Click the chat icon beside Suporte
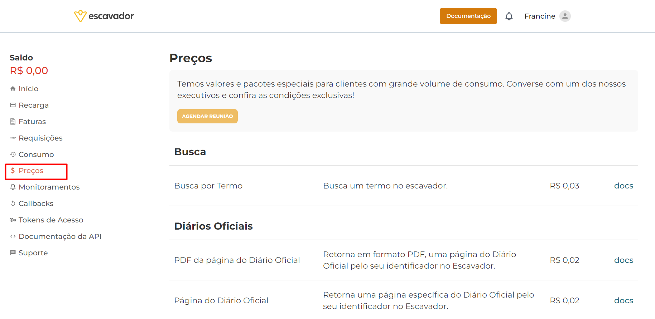The width and height of the screenshot is (655, 319). 13,252
